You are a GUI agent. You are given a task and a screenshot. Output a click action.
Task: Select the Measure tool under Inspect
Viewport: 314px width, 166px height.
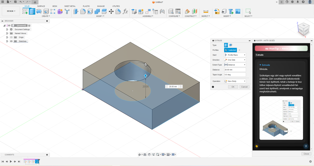[x=206, y=11]
